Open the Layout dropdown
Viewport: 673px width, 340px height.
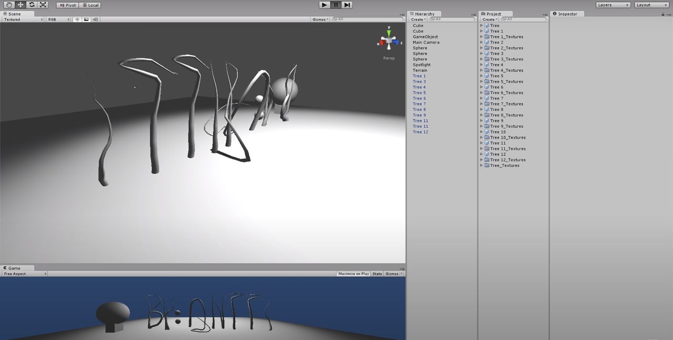[651, 5]
